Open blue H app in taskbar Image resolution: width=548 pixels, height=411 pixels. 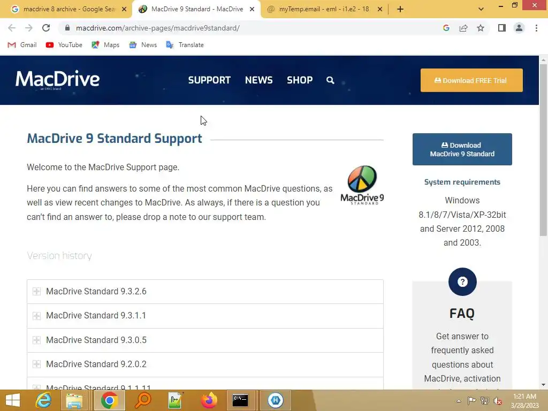(276, 400)
